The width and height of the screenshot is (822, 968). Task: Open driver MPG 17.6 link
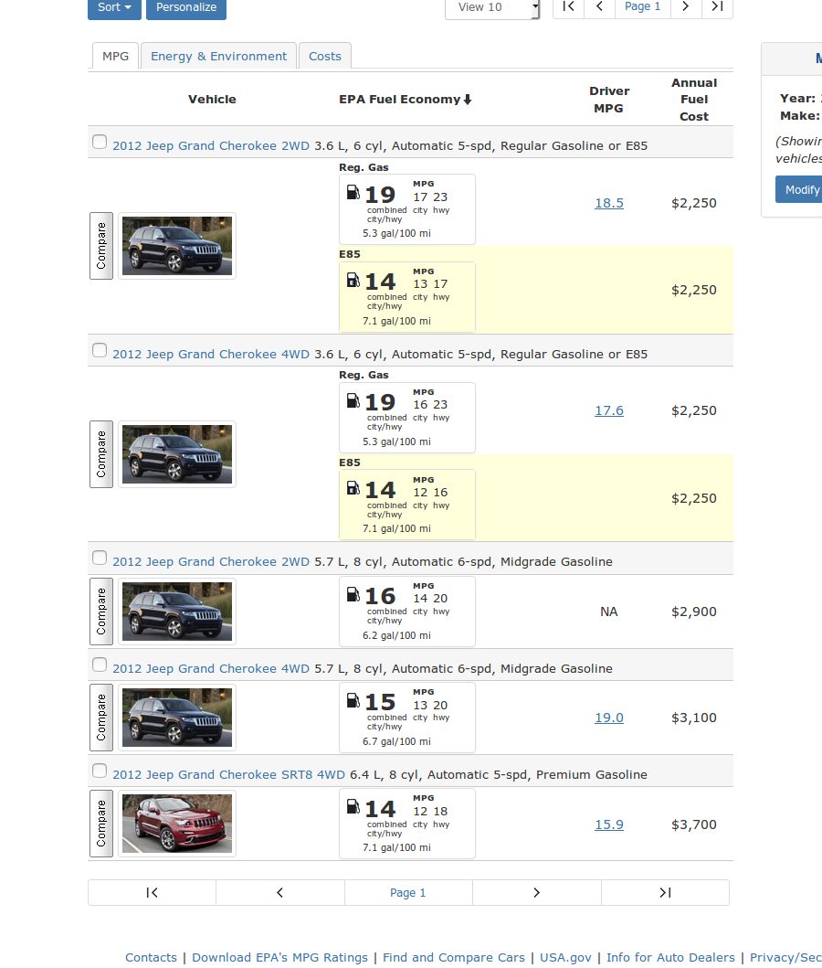(x=609, y=410)
